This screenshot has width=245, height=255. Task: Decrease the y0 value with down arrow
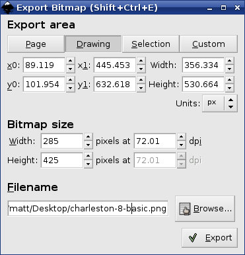coord(71,88)
